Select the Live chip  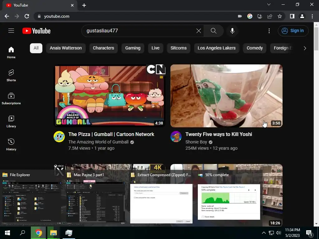(x=155, y=48)
